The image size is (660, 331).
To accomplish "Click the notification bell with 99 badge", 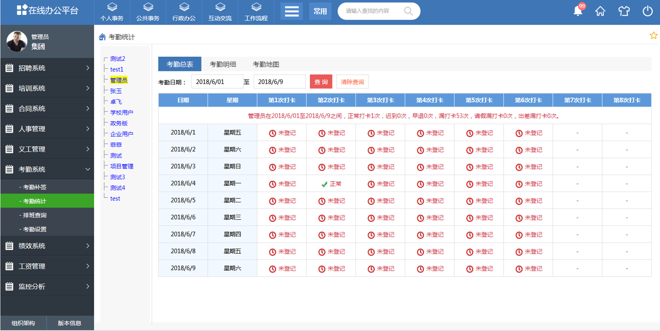I will (577, 11).
